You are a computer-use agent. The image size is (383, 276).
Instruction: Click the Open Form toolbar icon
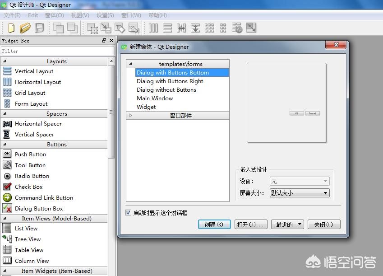(x=25, y=28)
